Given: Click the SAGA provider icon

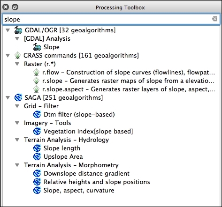Looking at the screenshot, I should click(x=18, y=97).
